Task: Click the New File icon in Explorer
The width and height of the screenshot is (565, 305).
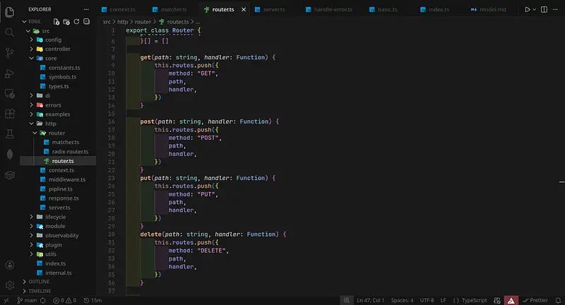Action: (x=57, y=22)
